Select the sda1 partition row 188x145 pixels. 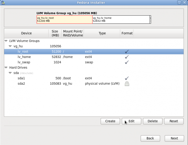[94, 78]
